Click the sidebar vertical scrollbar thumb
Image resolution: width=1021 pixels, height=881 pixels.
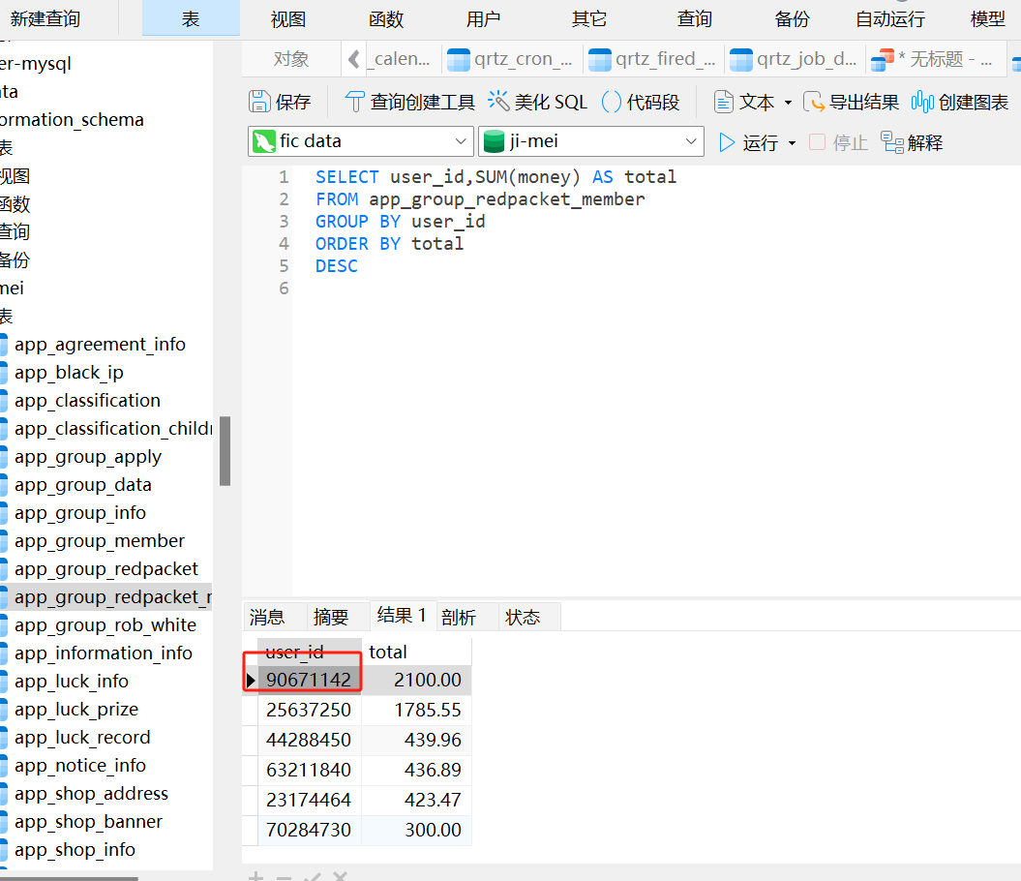pos(225,450)
